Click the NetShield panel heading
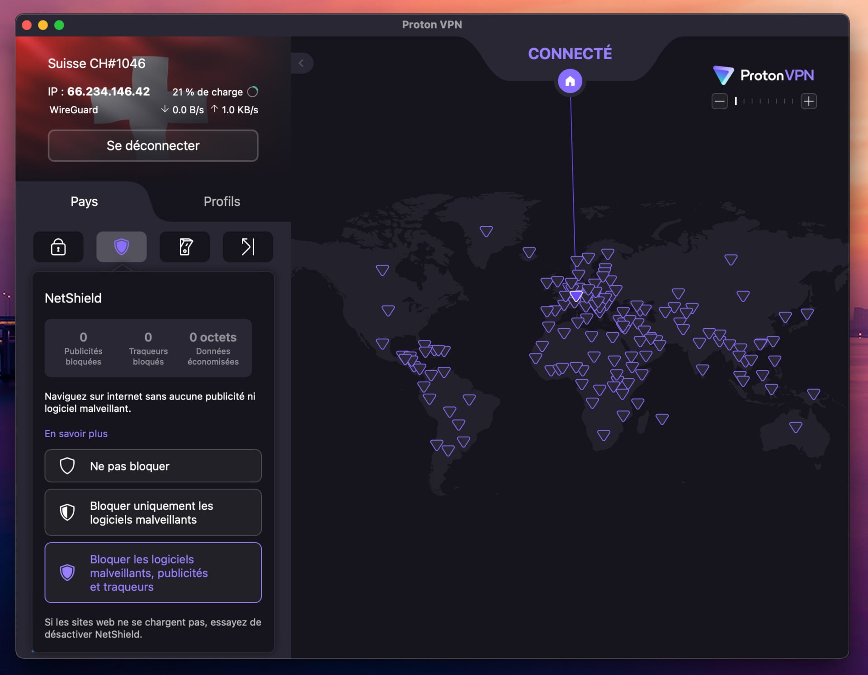The image size is (868, 675). click(73, 298)
